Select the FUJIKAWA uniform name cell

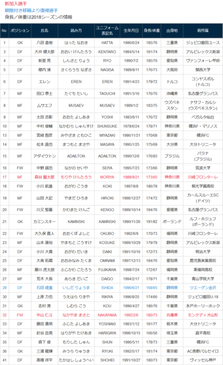click(107, 270)
